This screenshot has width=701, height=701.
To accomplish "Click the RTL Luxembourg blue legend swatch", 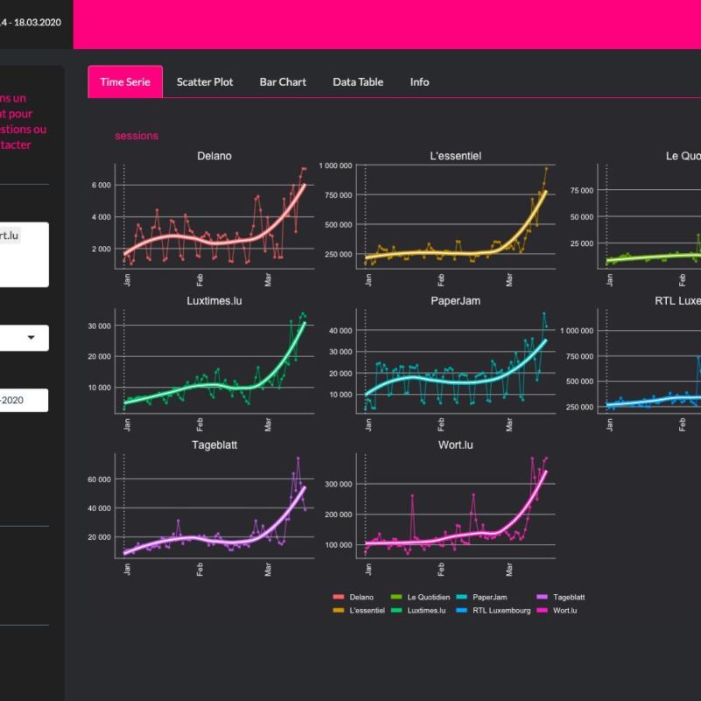I will click(x=461, y=610).
